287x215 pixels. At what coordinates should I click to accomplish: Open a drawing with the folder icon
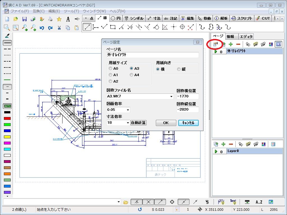tap(16, 19)
